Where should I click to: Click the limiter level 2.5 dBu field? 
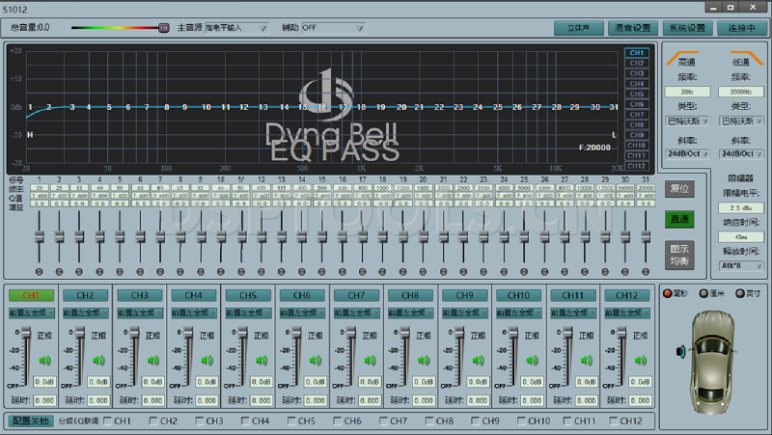(741, 207)
